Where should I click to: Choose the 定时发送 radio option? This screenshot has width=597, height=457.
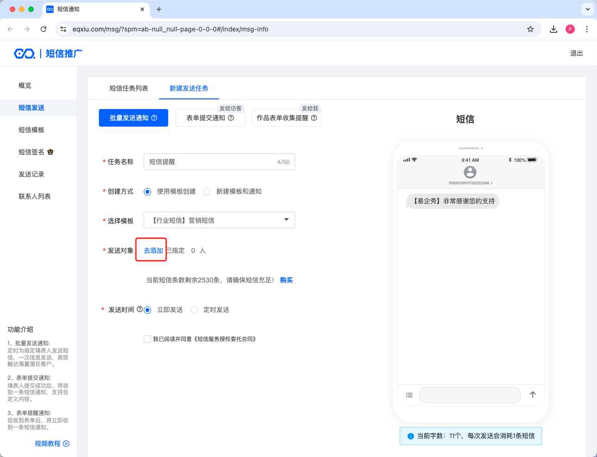(x=194, y=310)
